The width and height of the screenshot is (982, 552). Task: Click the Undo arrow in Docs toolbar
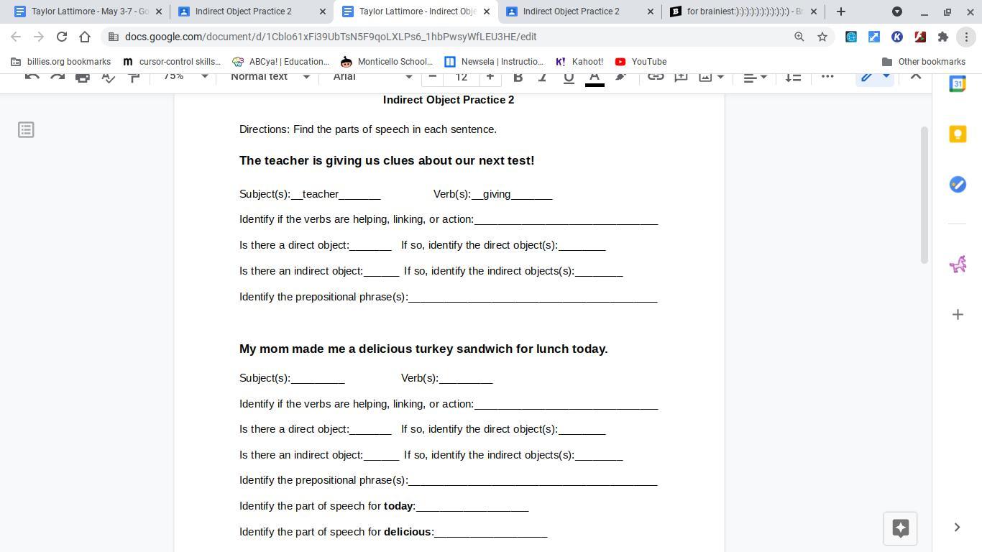[32, 76]
